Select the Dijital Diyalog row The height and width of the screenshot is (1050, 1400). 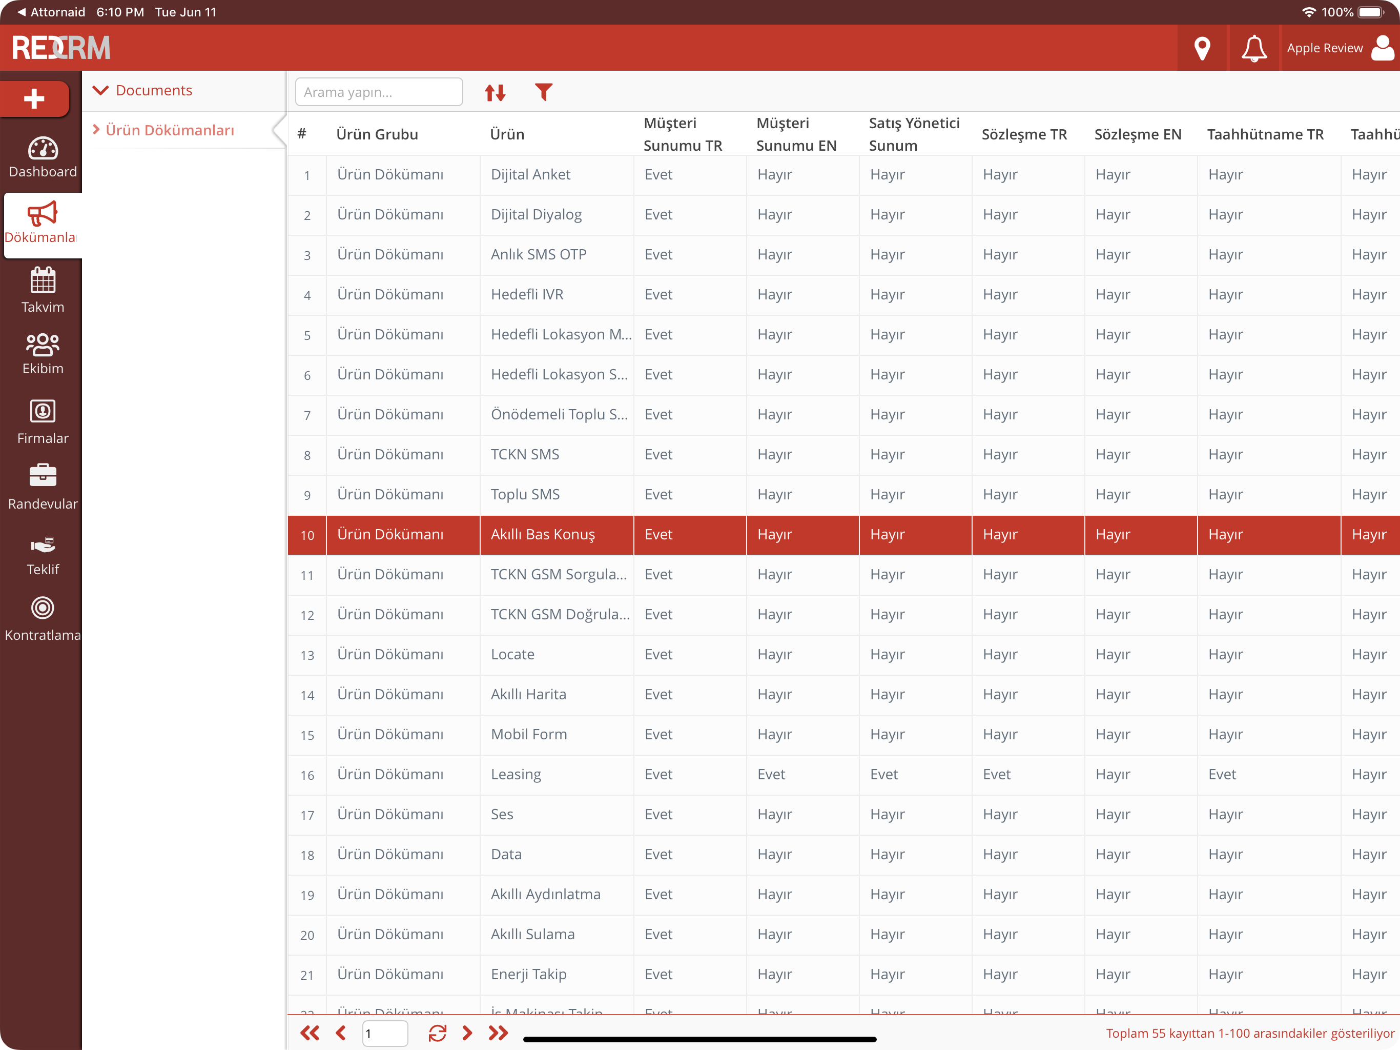tap(843, 215)
